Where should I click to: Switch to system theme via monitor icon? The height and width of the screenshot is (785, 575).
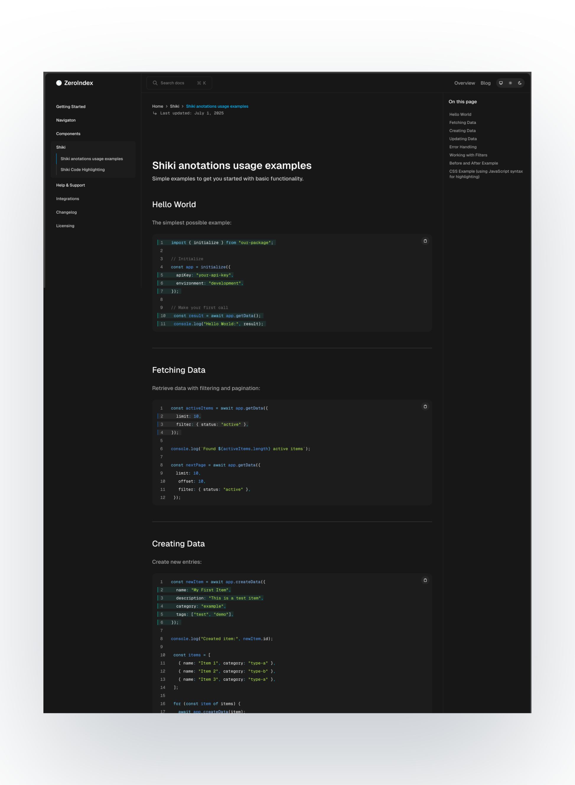click(x=501, y=83)
